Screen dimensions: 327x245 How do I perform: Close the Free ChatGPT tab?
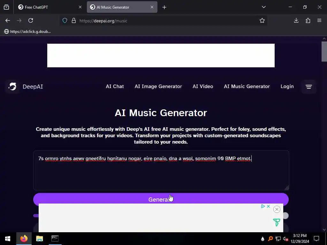80,7
